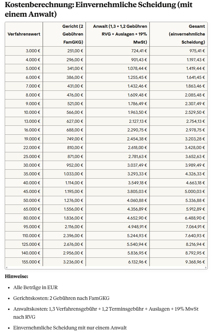Screen dimensions: 213x333
Task: Select the 9.368,96 € total cell
Action: point(195,262)
